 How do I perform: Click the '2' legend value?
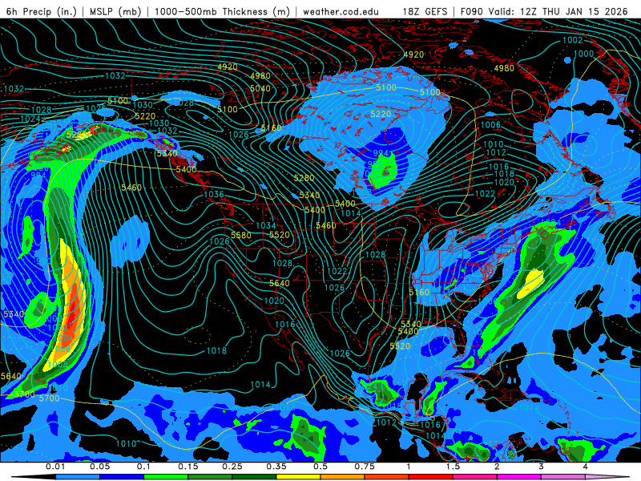pos(497,467)
